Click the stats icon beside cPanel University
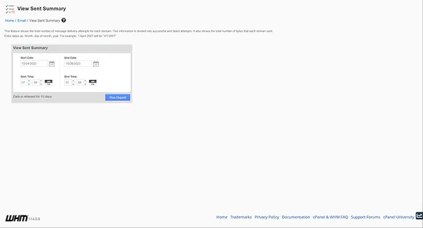Screen dimensions: 423x228 pyautogui.click(x=419, y=215)
